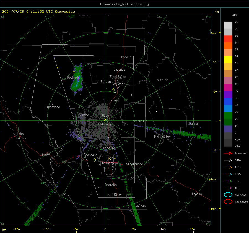Click the dark orange 57-60 dBZ swatch
This screenshot has width=249, height=233.
point(228,46)
